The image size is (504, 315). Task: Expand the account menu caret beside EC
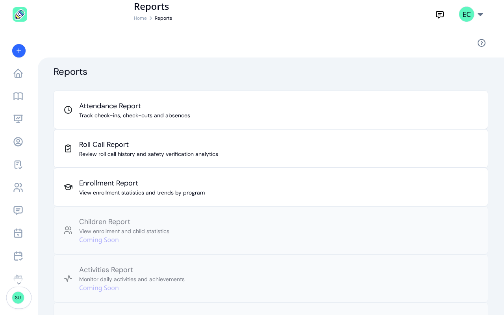480,15
